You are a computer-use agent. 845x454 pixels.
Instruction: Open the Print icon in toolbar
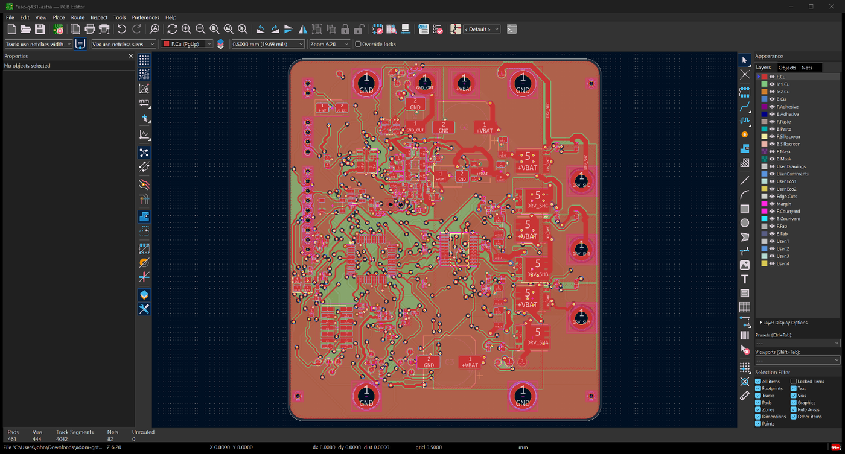(90, 29)
